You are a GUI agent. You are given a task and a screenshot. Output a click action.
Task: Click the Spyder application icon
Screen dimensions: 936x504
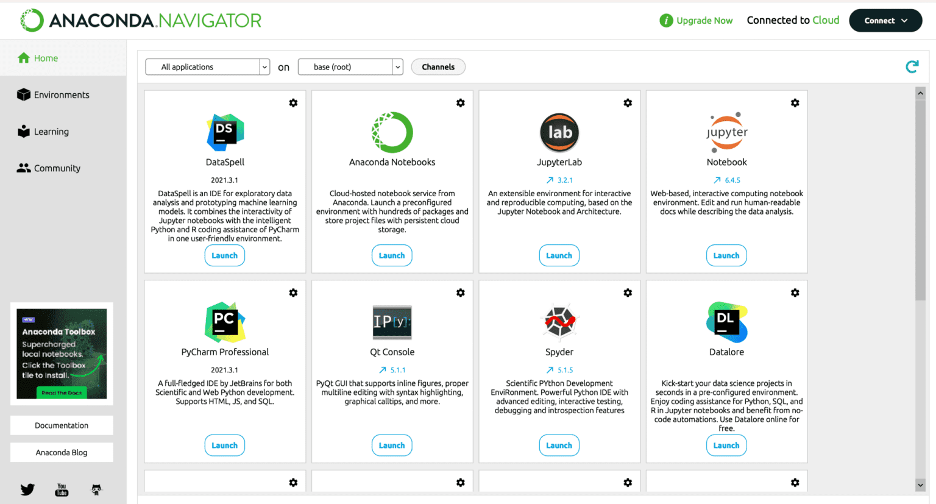pyautogui.click(x=559, y=322)
